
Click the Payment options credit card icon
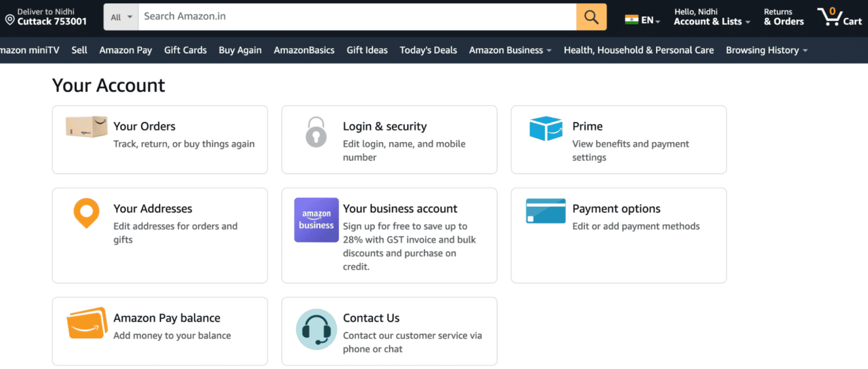545,210
